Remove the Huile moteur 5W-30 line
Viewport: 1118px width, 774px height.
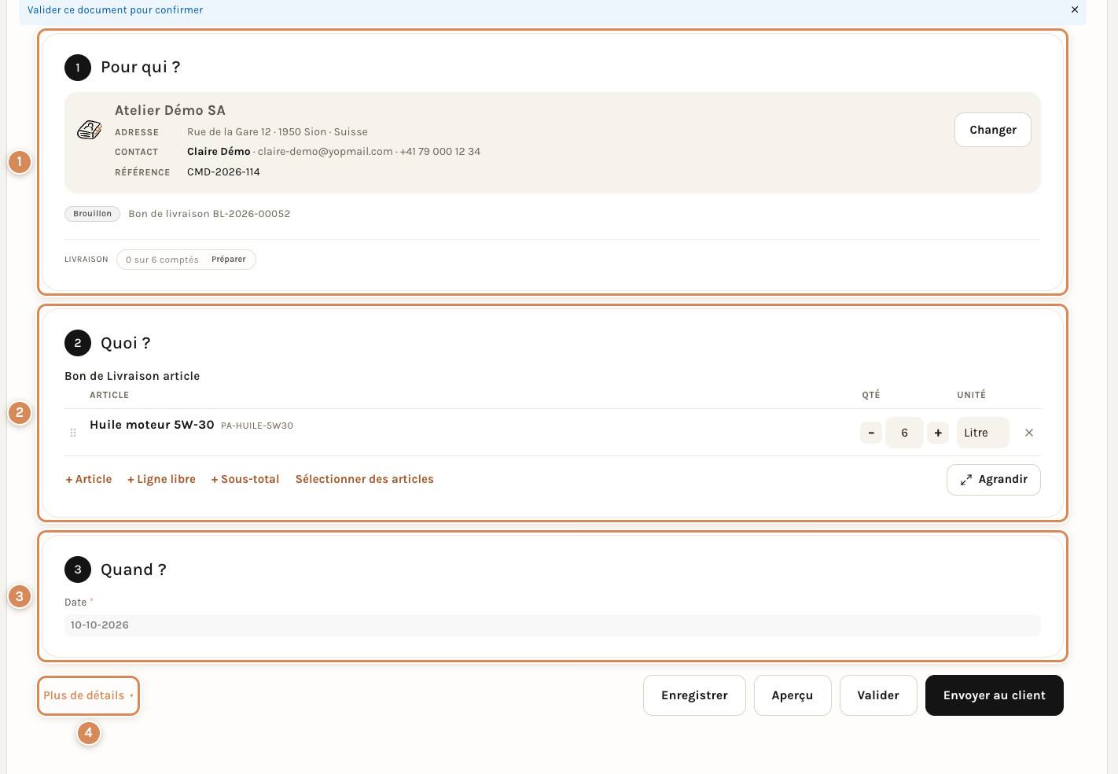(1029, 433)
